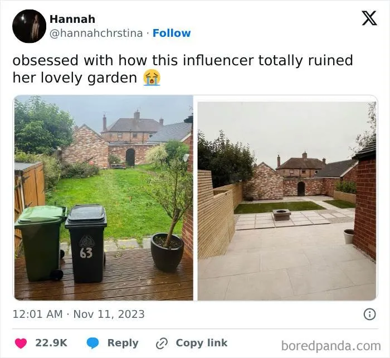
Task: View the before garden photo with bins
Action: [x=104, y=197]
